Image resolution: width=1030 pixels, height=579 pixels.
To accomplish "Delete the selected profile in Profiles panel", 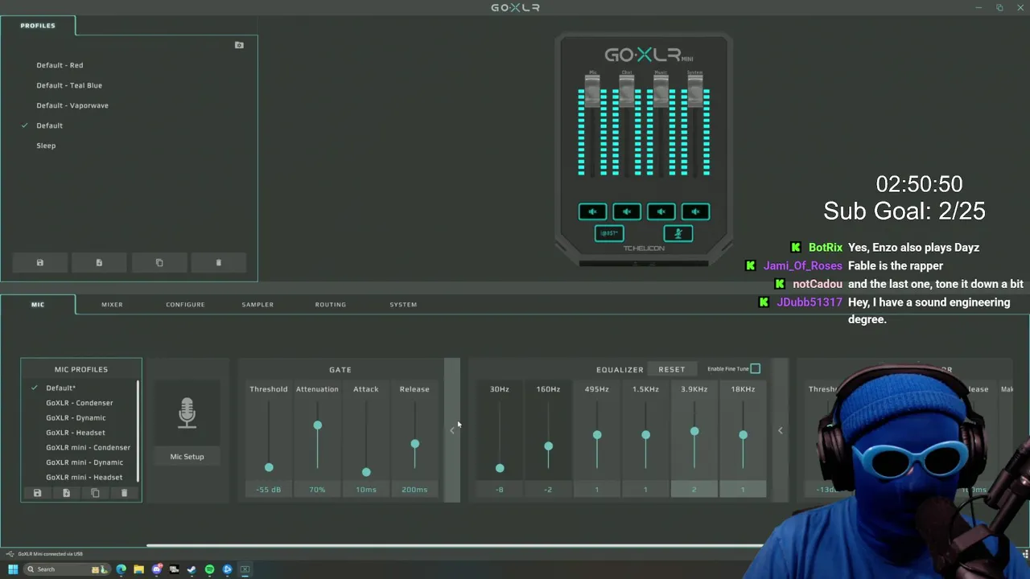I will (x=218, y=263).
